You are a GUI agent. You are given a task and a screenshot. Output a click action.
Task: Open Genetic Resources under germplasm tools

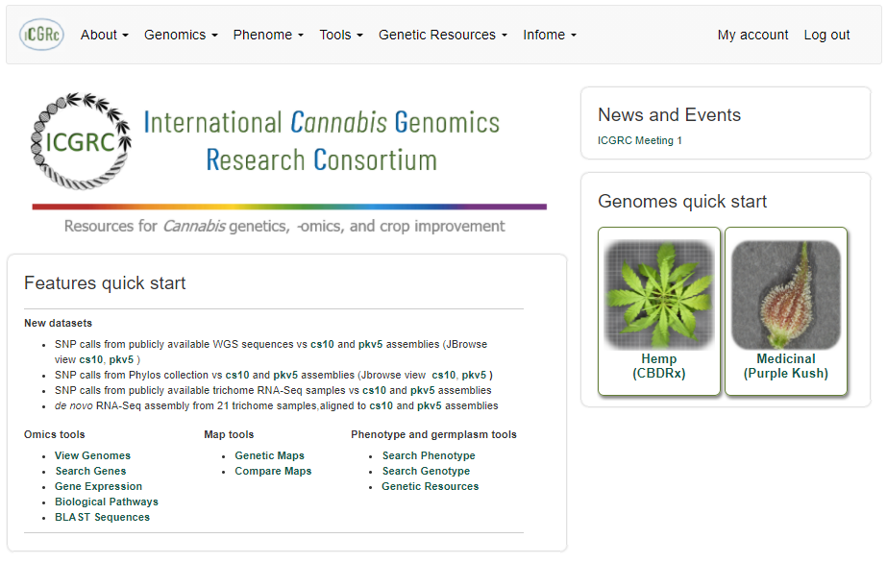coord(430,486)
